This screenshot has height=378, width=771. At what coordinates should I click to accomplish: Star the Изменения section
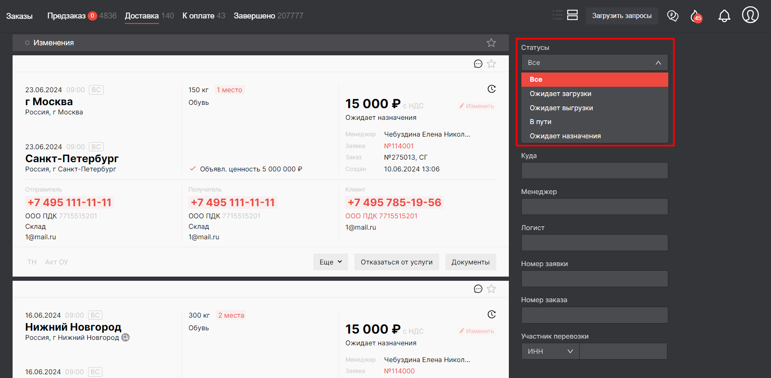click(x=491, y=43)
